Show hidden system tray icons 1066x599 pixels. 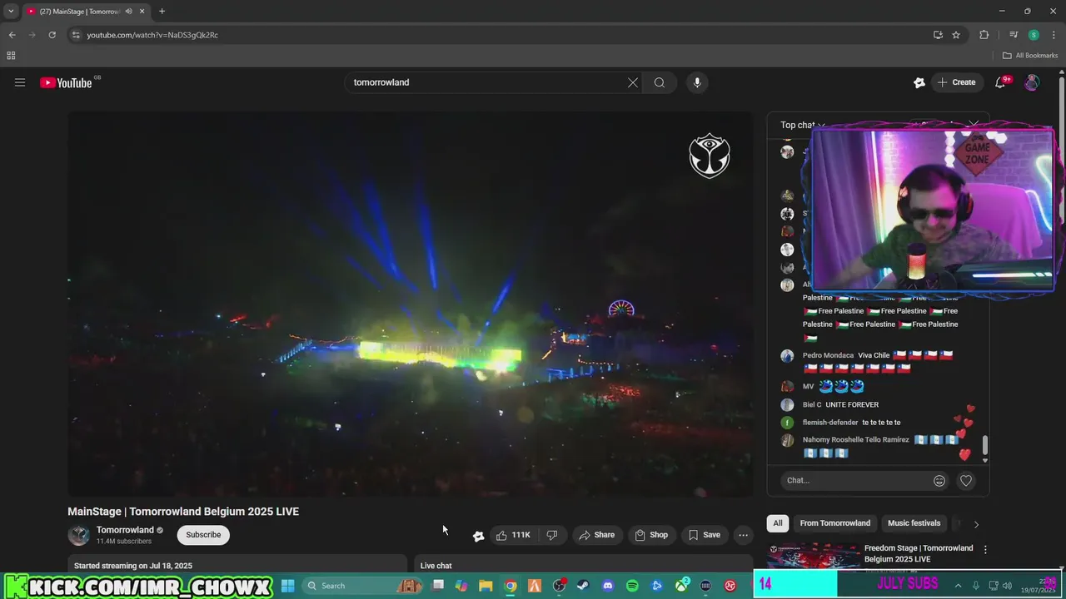coord(958,586)
